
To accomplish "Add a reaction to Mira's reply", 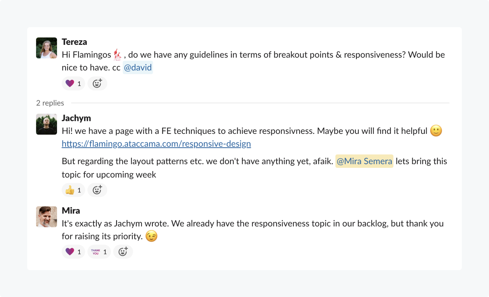I will (123, 252).
